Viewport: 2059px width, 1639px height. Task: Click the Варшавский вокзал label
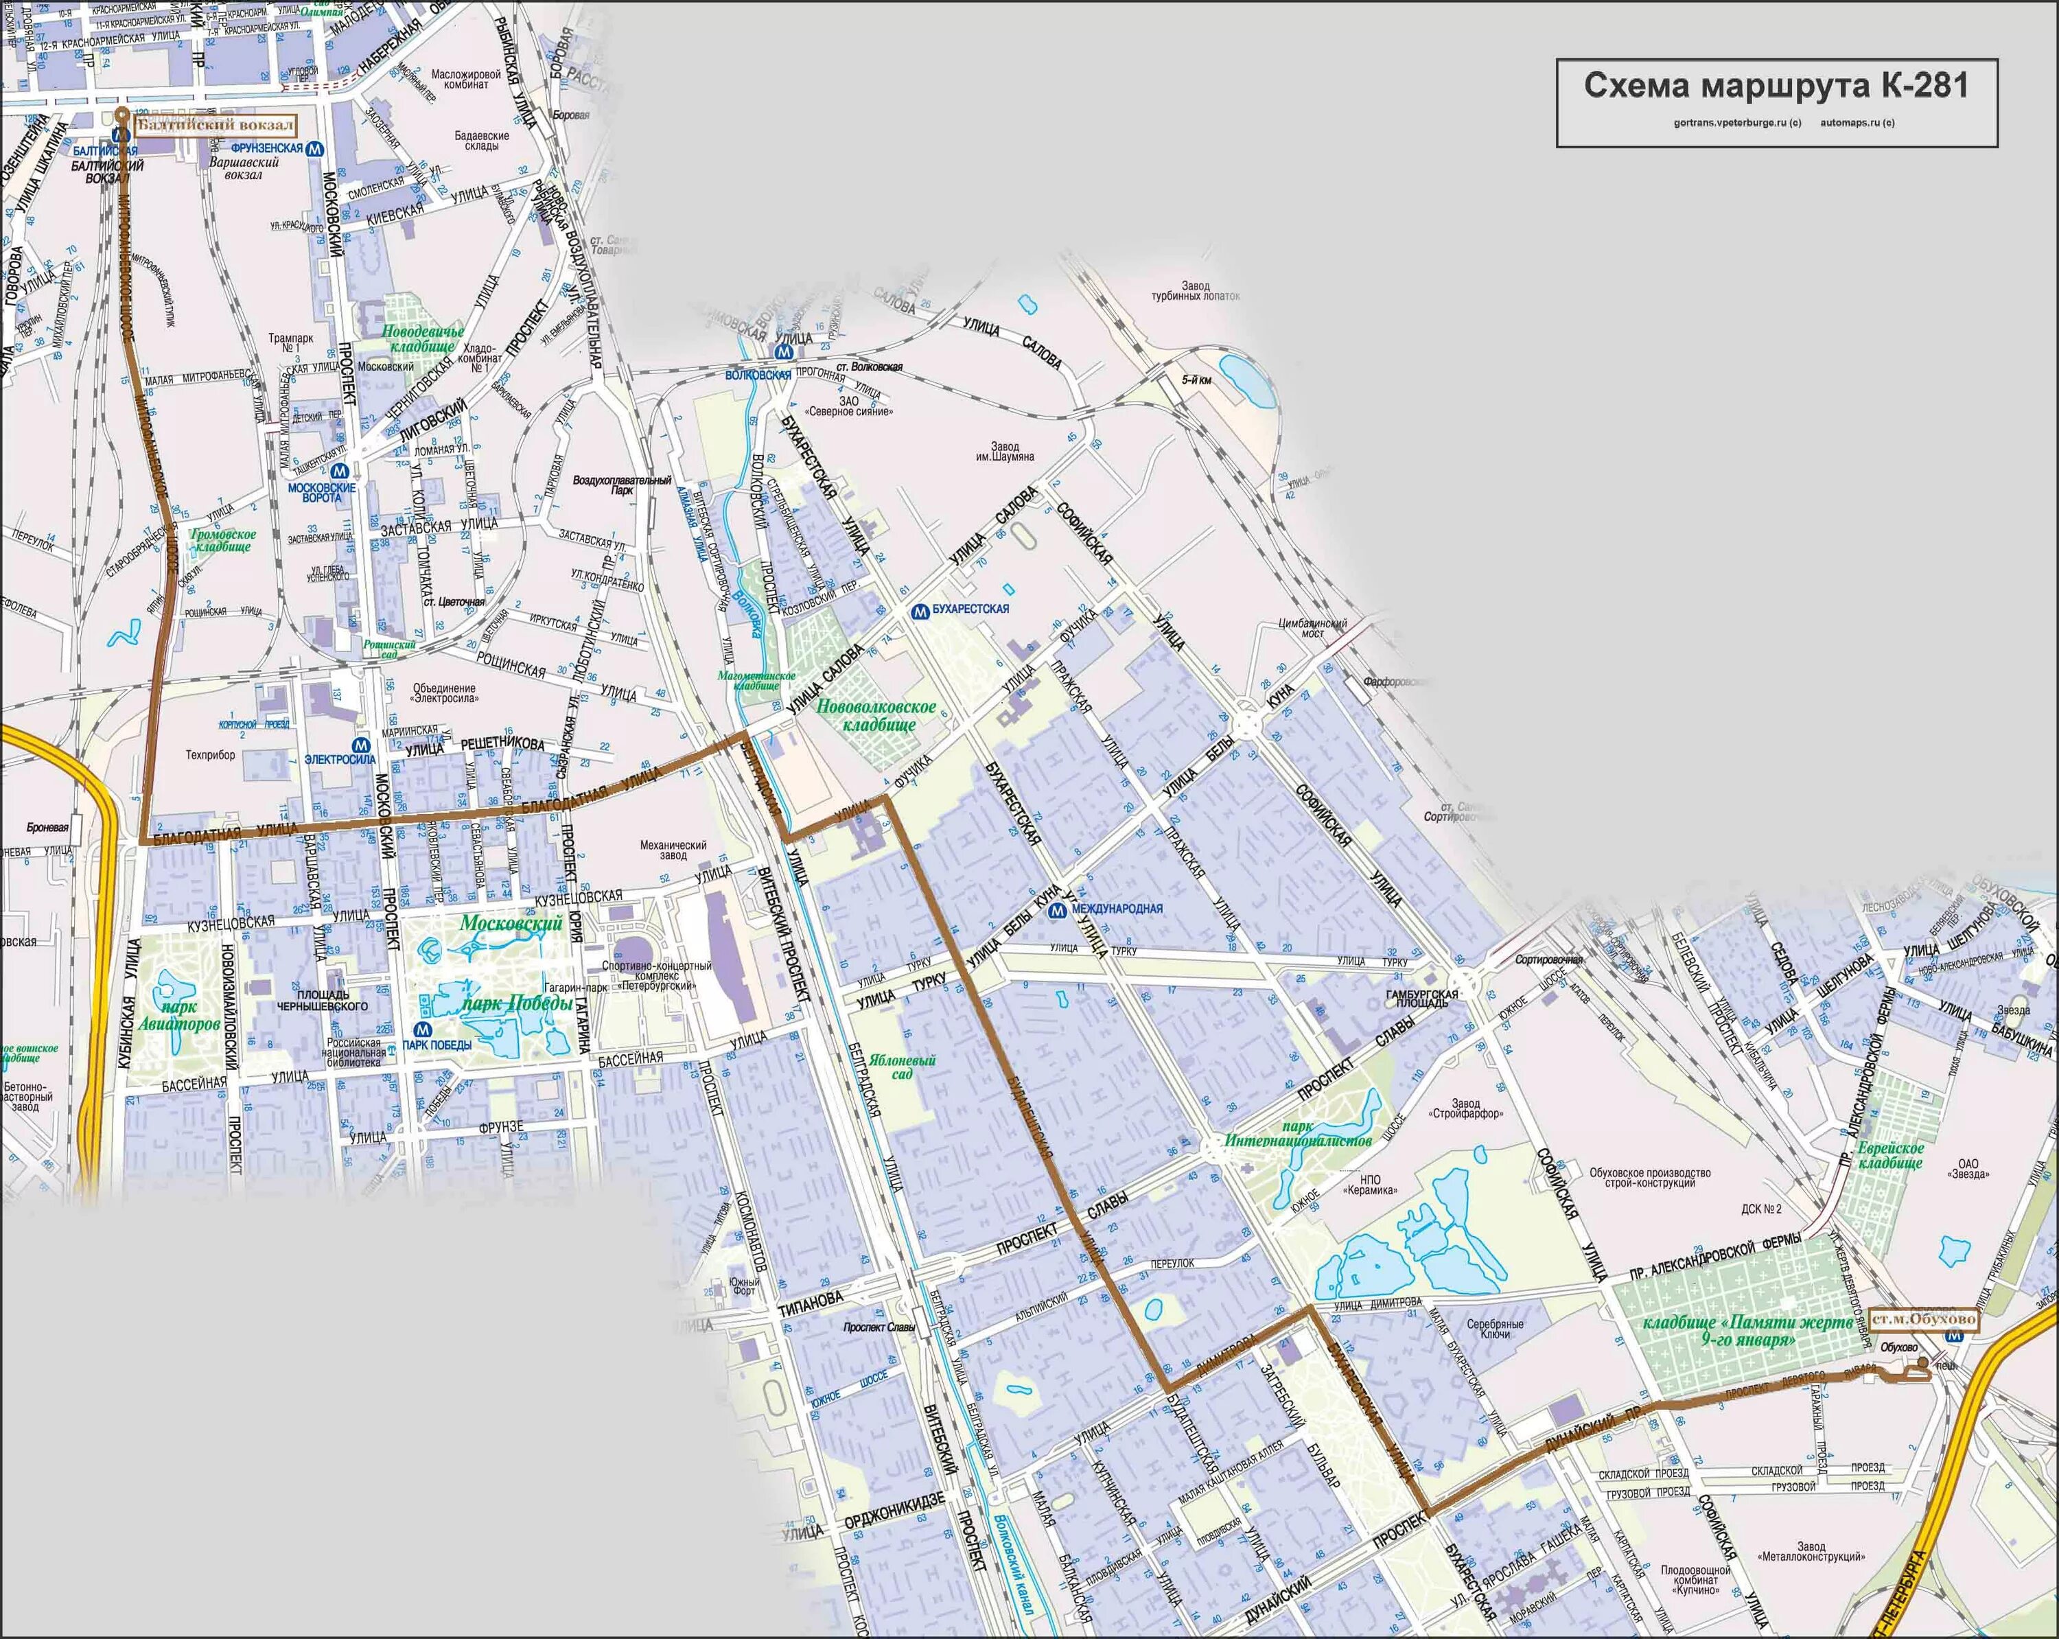click(244, 168)
